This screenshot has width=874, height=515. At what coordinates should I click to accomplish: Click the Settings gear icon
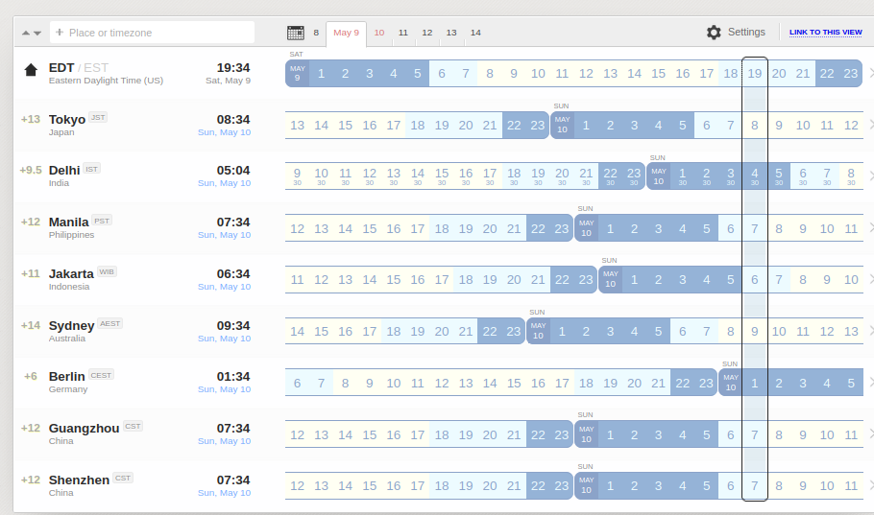click(x=714, y=33)
